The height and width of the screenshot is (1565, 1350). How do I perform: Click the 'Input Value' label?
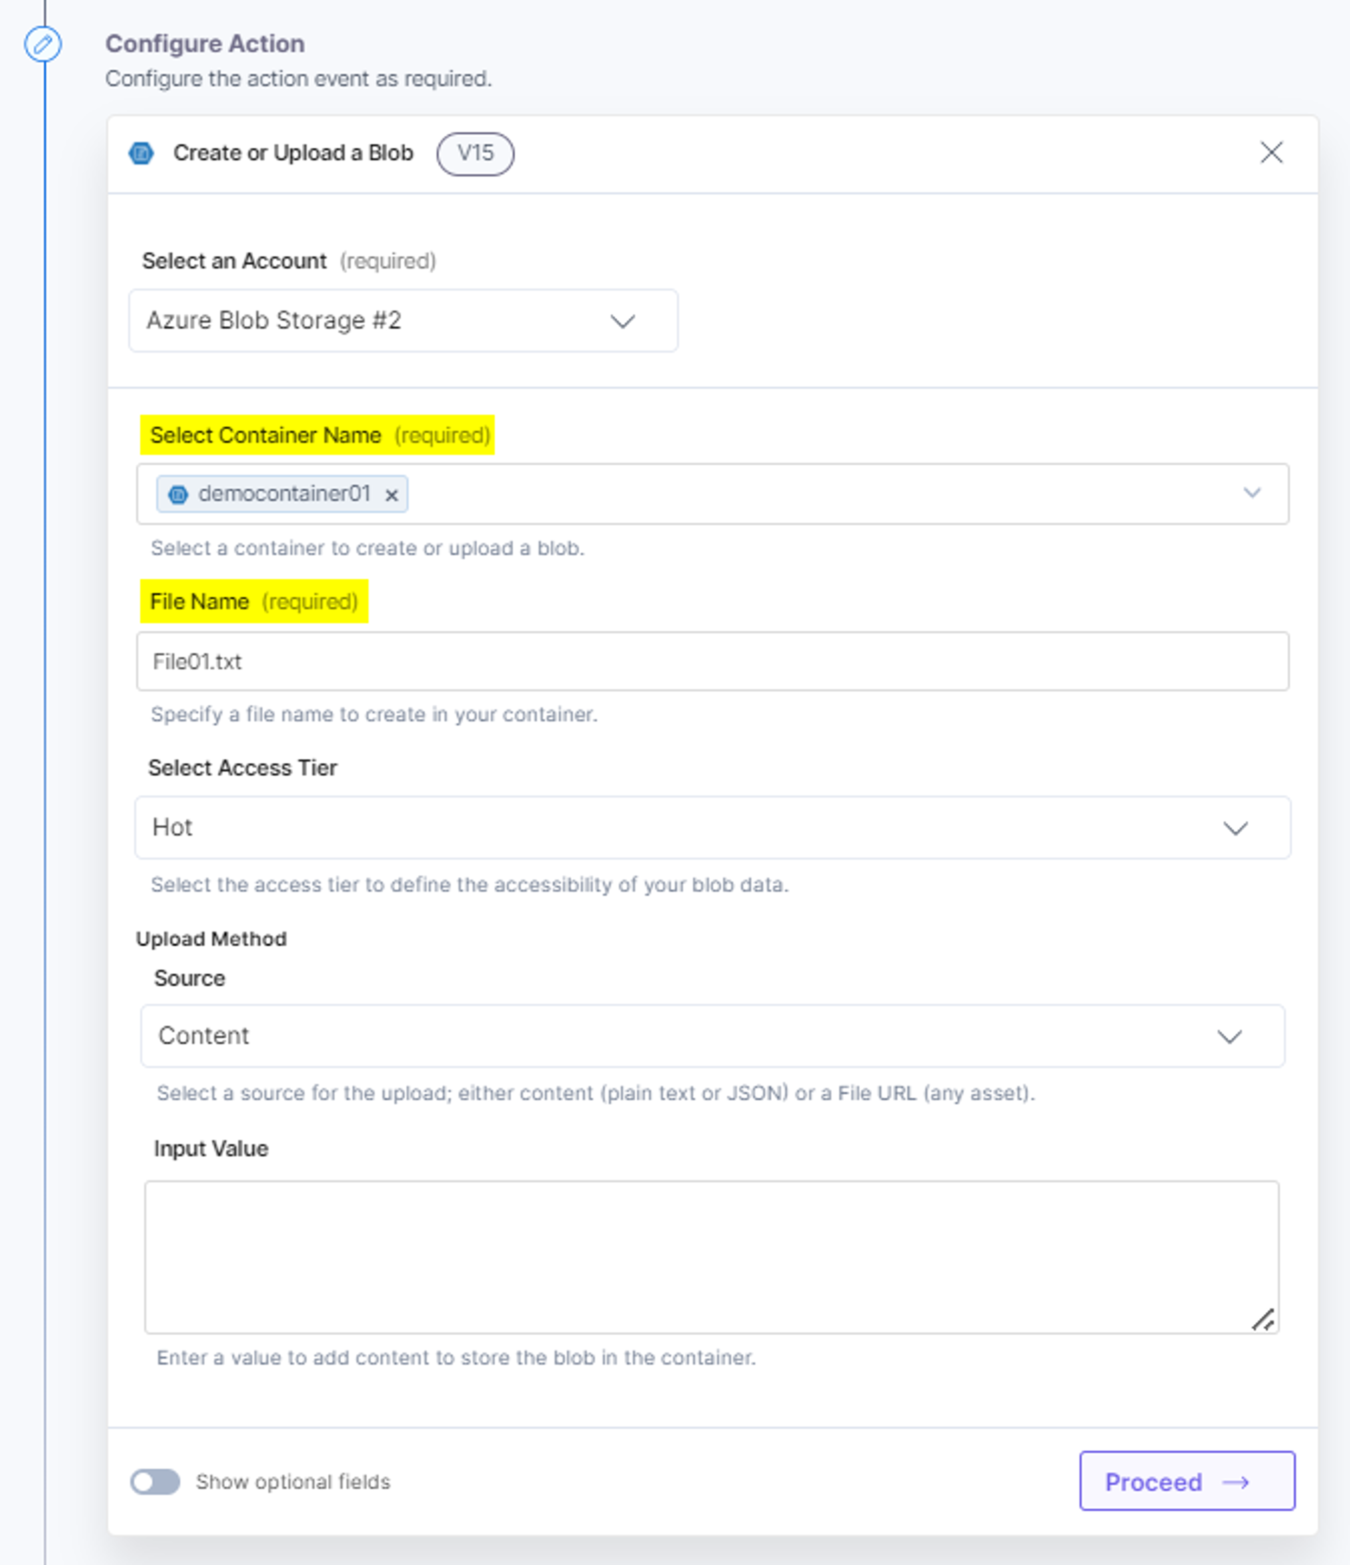[x=211, y=1149]
